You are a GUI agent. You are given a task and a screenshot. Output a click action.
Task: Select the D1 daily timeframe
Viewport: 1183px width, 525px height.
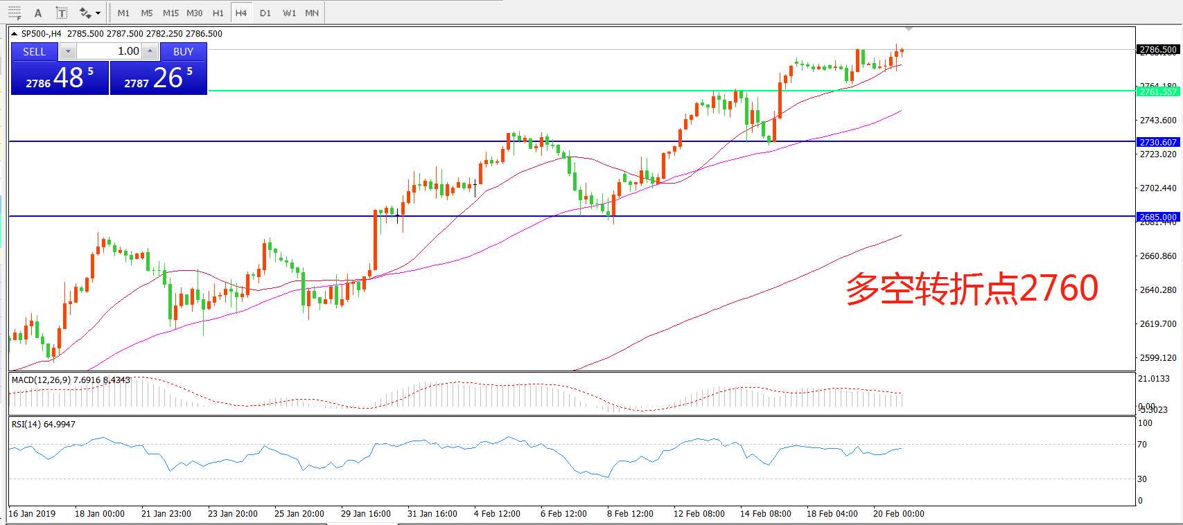pos(265,13)
